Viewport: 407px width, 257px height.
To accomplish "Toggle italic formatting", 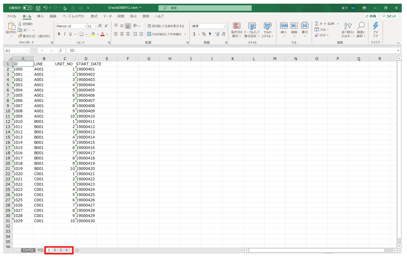I will point(65,34).
